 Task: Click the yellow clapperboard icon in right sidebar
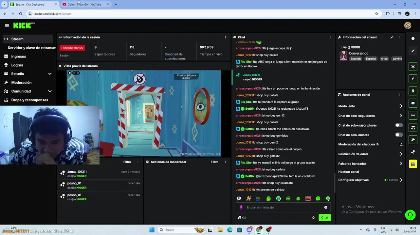[x=413, y=164]
